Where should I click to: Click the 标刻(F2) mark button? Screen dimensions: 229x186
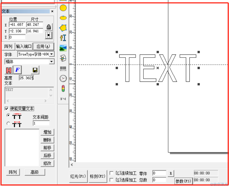tap(98, 176)
